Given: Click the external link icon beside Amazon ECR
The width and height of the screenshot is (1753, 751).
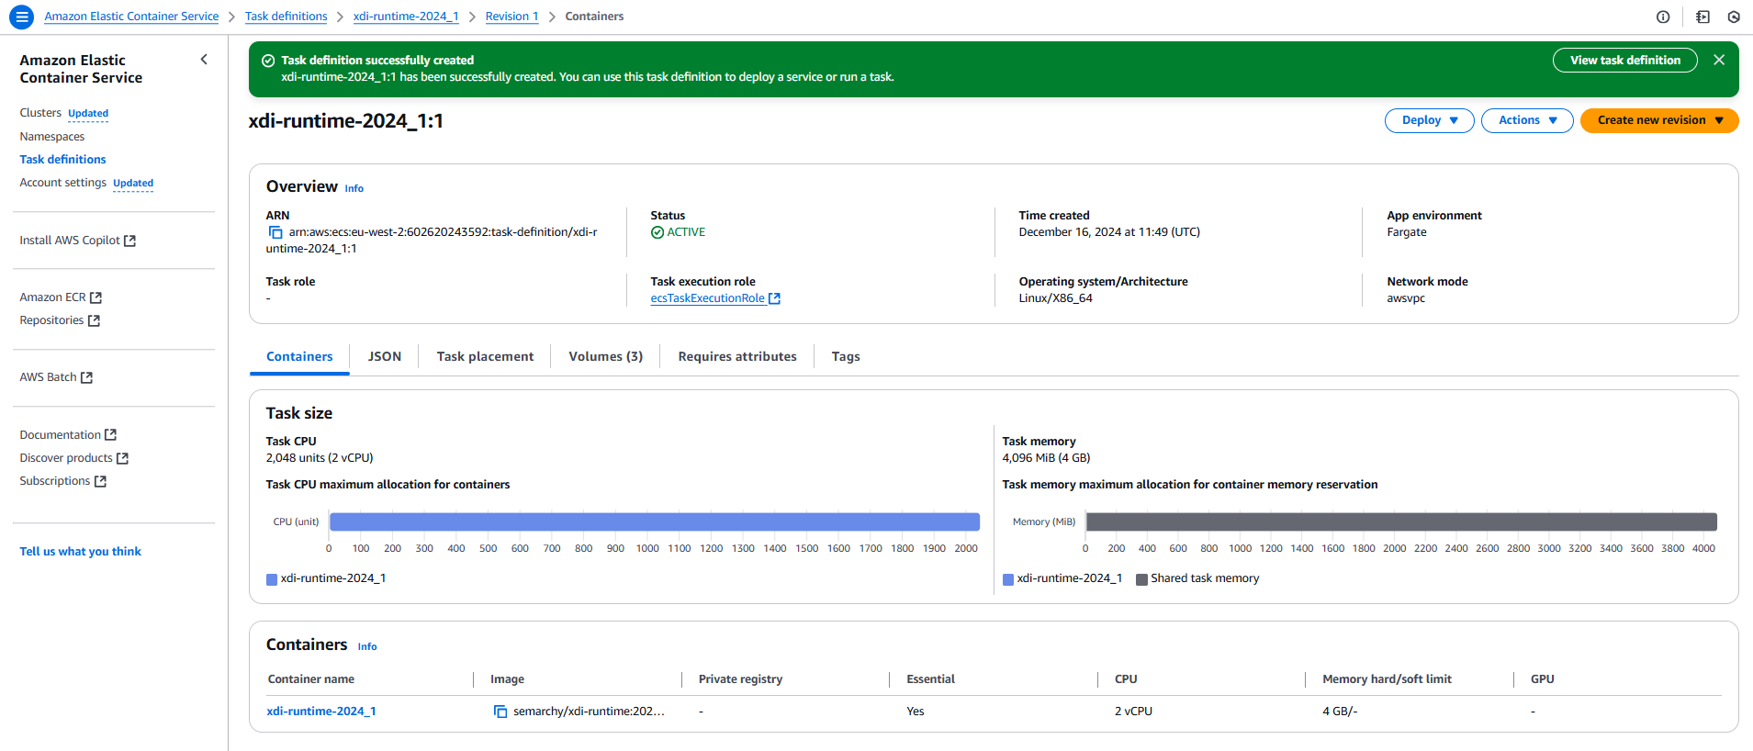Looking at the screenshot, I should click(x=96, y=297).
